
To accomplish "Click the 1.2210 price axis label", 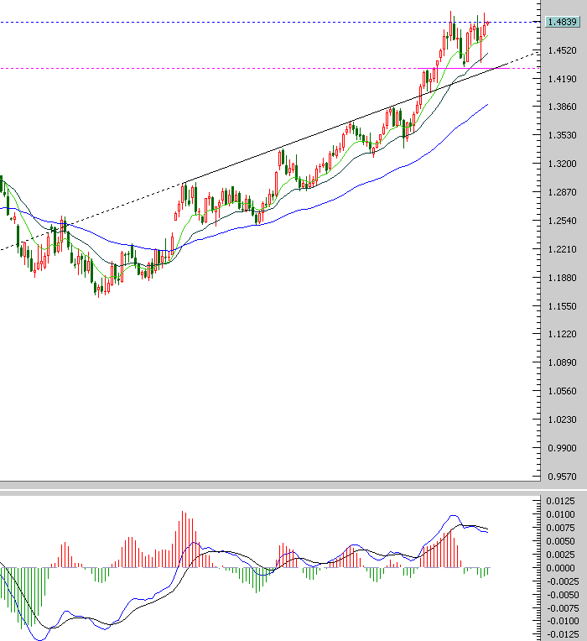I will coord(562,249).
